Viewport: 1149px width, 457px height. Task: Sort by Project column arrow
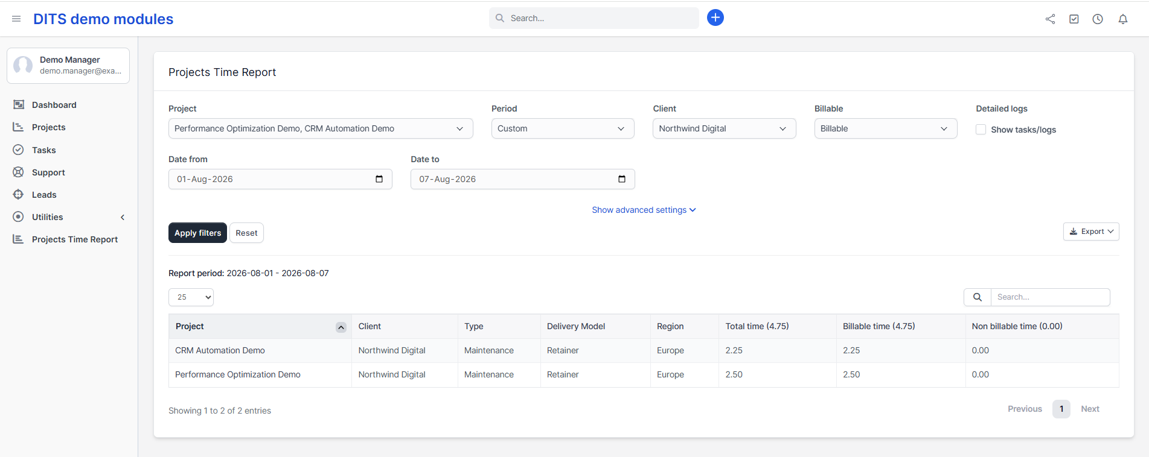pyautogui.click(x=341, y=327)
